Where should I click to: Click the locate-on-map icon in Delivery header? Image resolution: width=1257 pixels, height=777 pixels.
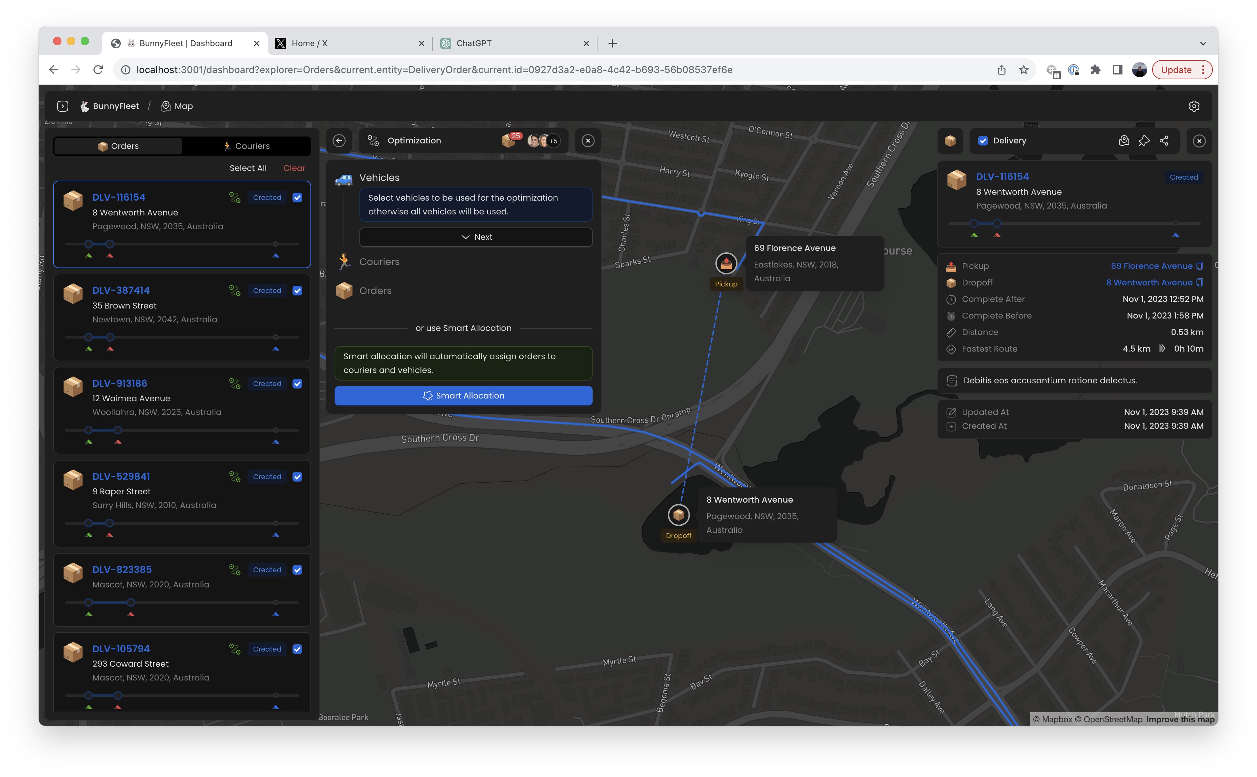tap(1124, 141)
